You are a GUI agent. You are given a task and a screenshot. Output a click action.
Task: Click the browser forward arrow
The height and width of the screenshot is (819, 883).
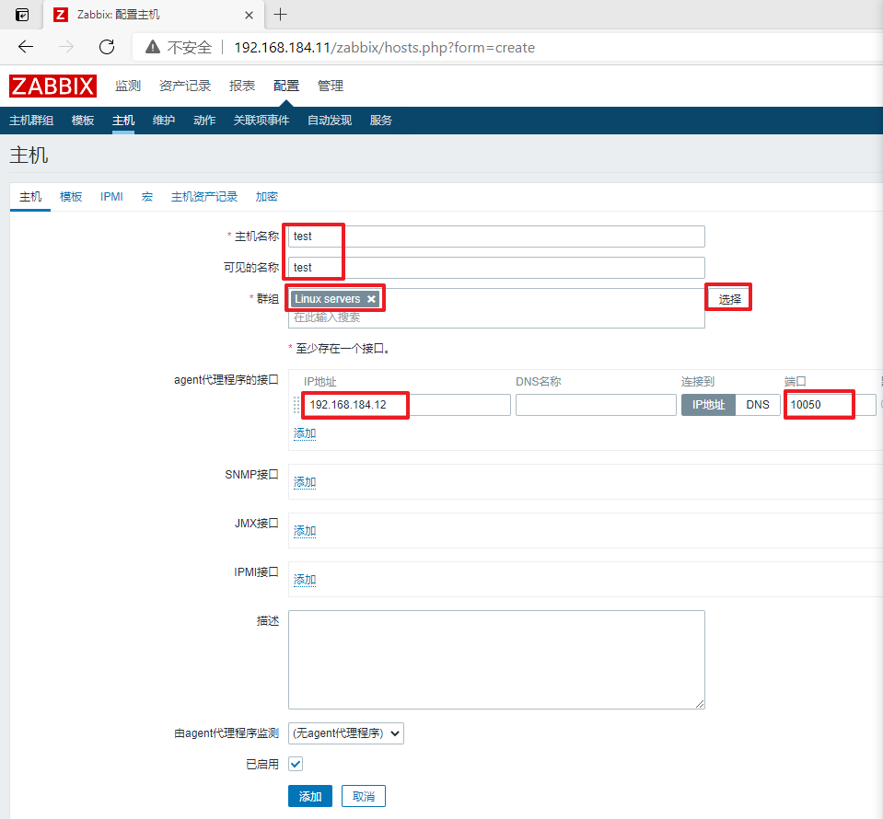tap(66, 47)
